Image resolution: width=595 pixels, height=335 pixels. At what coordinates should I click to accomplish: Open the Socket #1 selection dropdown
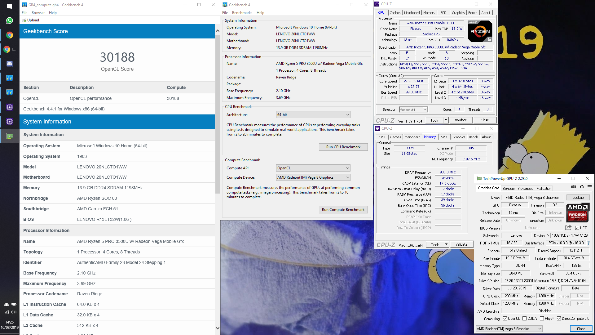tap(413, 109)
